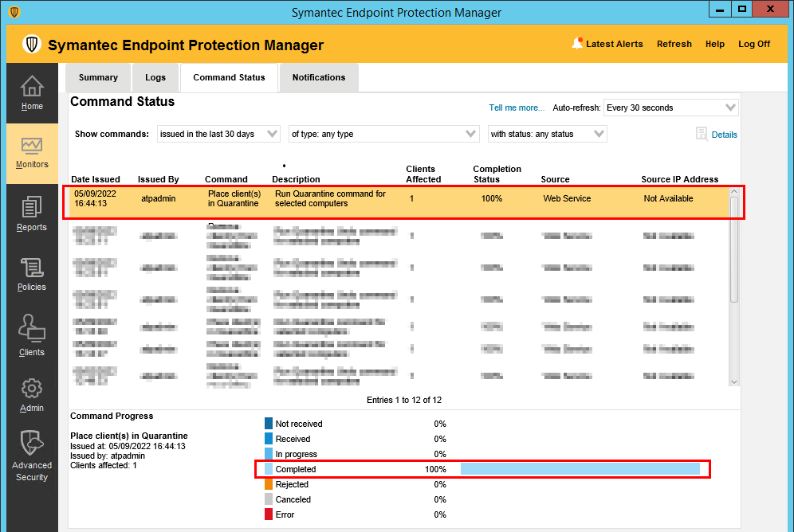Go to Policies in sidebar
This screenshot has width=794, height=532.
pos(32,268)
